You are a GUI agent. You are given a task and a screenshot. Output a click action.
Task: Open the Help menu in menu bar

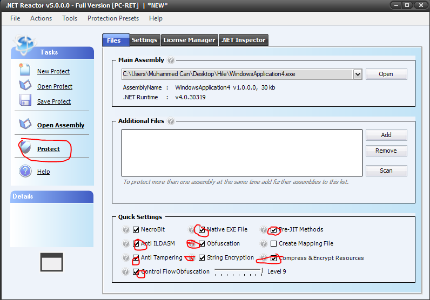click(156, 18)
